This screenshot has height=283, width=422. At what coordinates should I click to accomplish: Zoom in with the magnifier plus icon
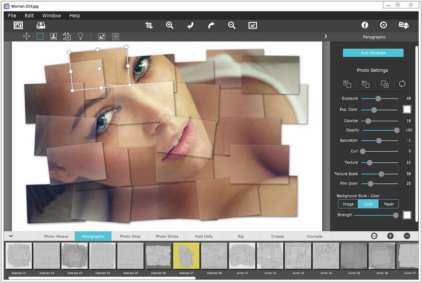point(169,25)
